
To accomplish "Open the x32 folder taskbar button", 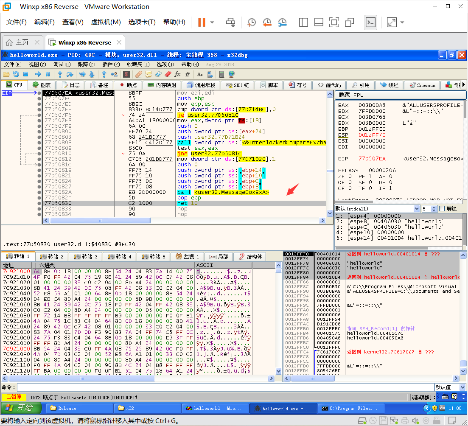I will [x=148, y=408].
